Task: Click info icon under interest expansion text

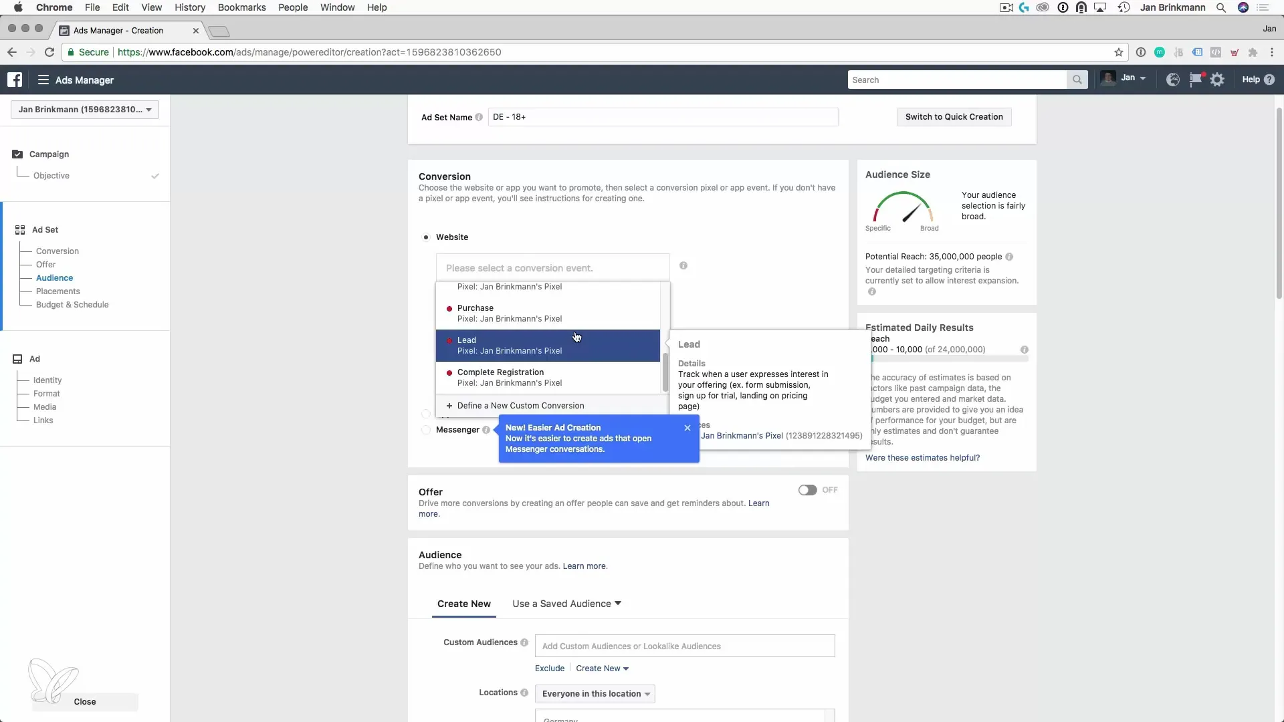Action: pyautogui.click(x=871, y=291)
